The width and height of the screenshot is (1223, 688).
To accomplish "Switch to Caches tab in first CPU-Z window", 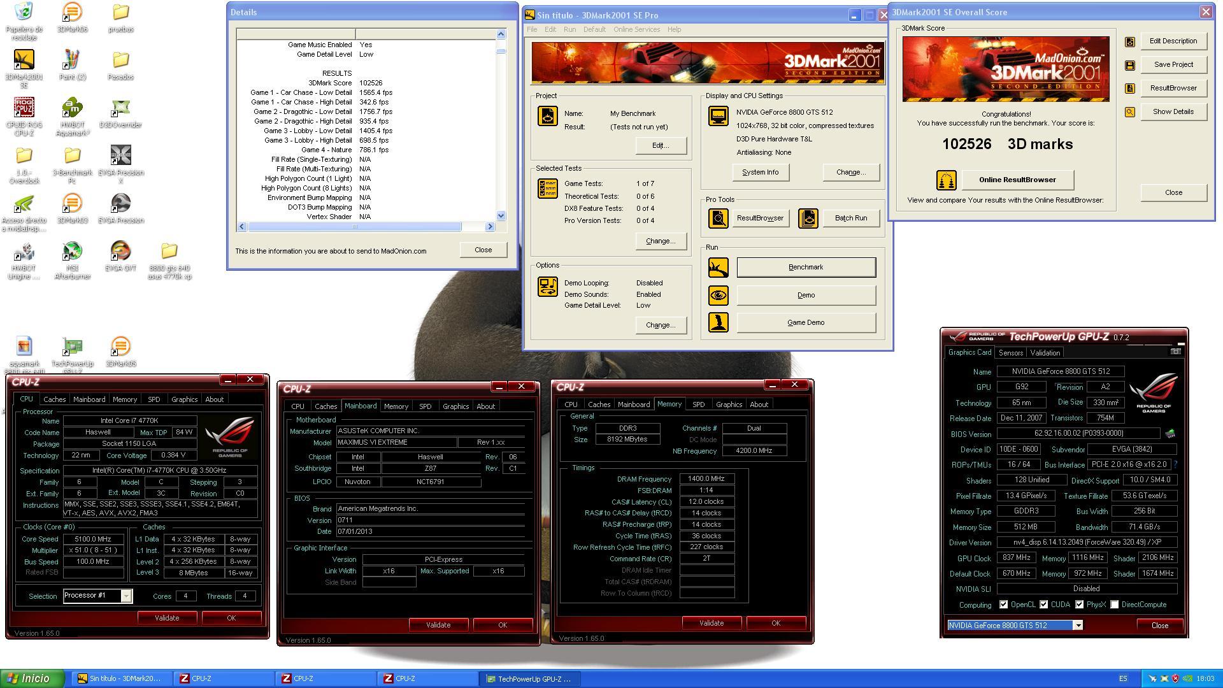I will pos(54,399).
